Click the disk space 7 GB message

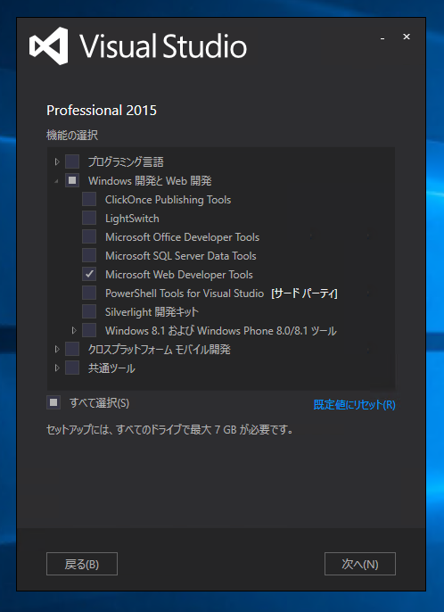coord(169,430)
